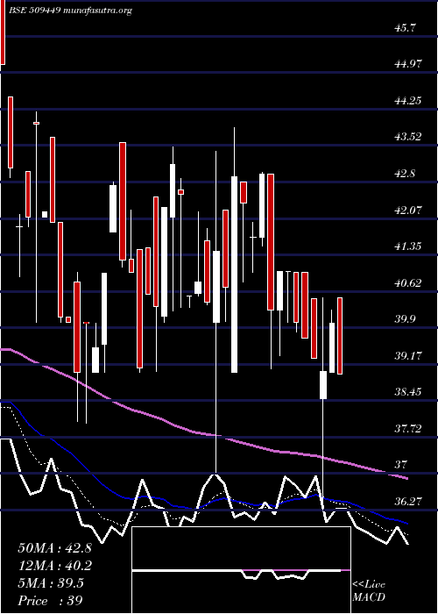Click the '<<Live MACD' label

coord(369,590)
